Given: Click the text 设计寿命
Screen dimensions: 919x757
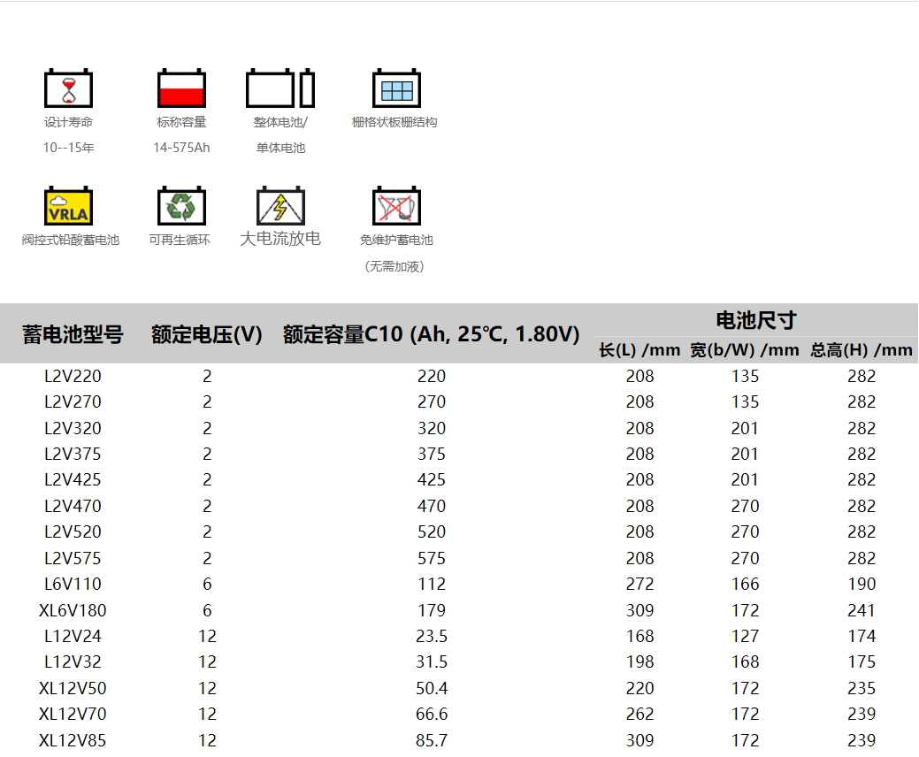Looking at the screenshot, I should [69, 122].
